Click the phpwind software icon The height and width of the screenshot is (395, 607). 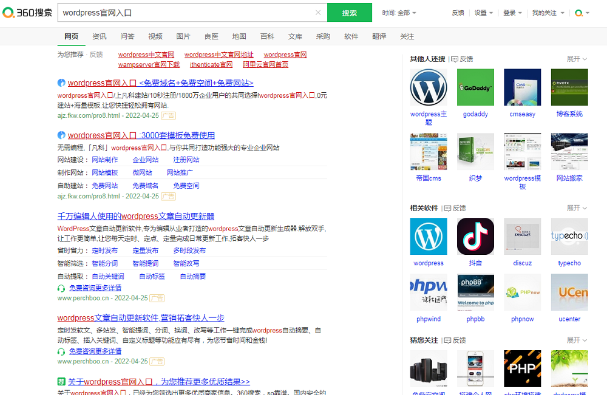pos(429,292)
